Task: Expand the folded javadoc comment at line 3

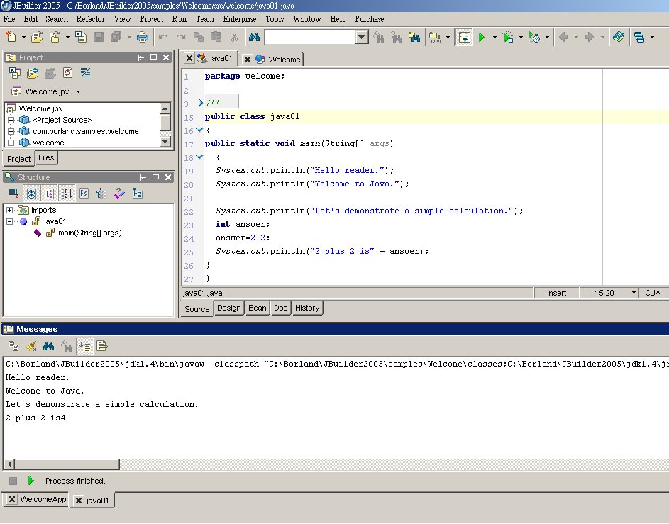Action: pos(201,102)
